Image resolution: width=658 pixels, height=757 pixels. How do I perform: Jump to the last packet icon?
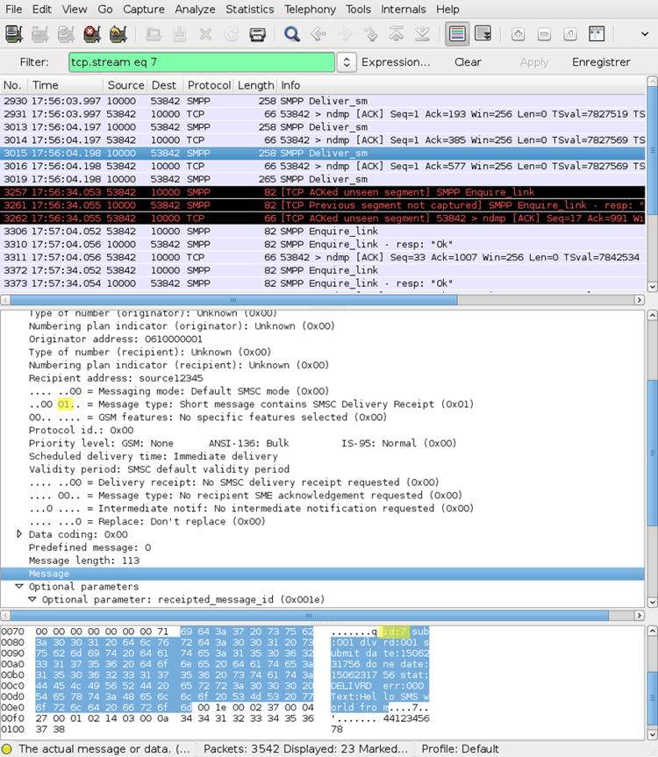[423, 34]
